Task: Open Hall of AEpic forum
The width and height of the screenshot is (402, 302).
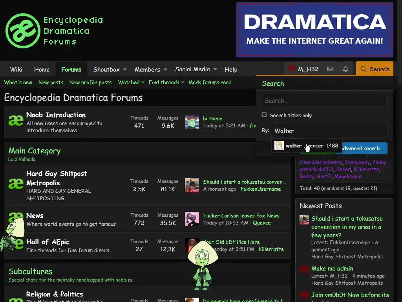Action: coord(48,242)
